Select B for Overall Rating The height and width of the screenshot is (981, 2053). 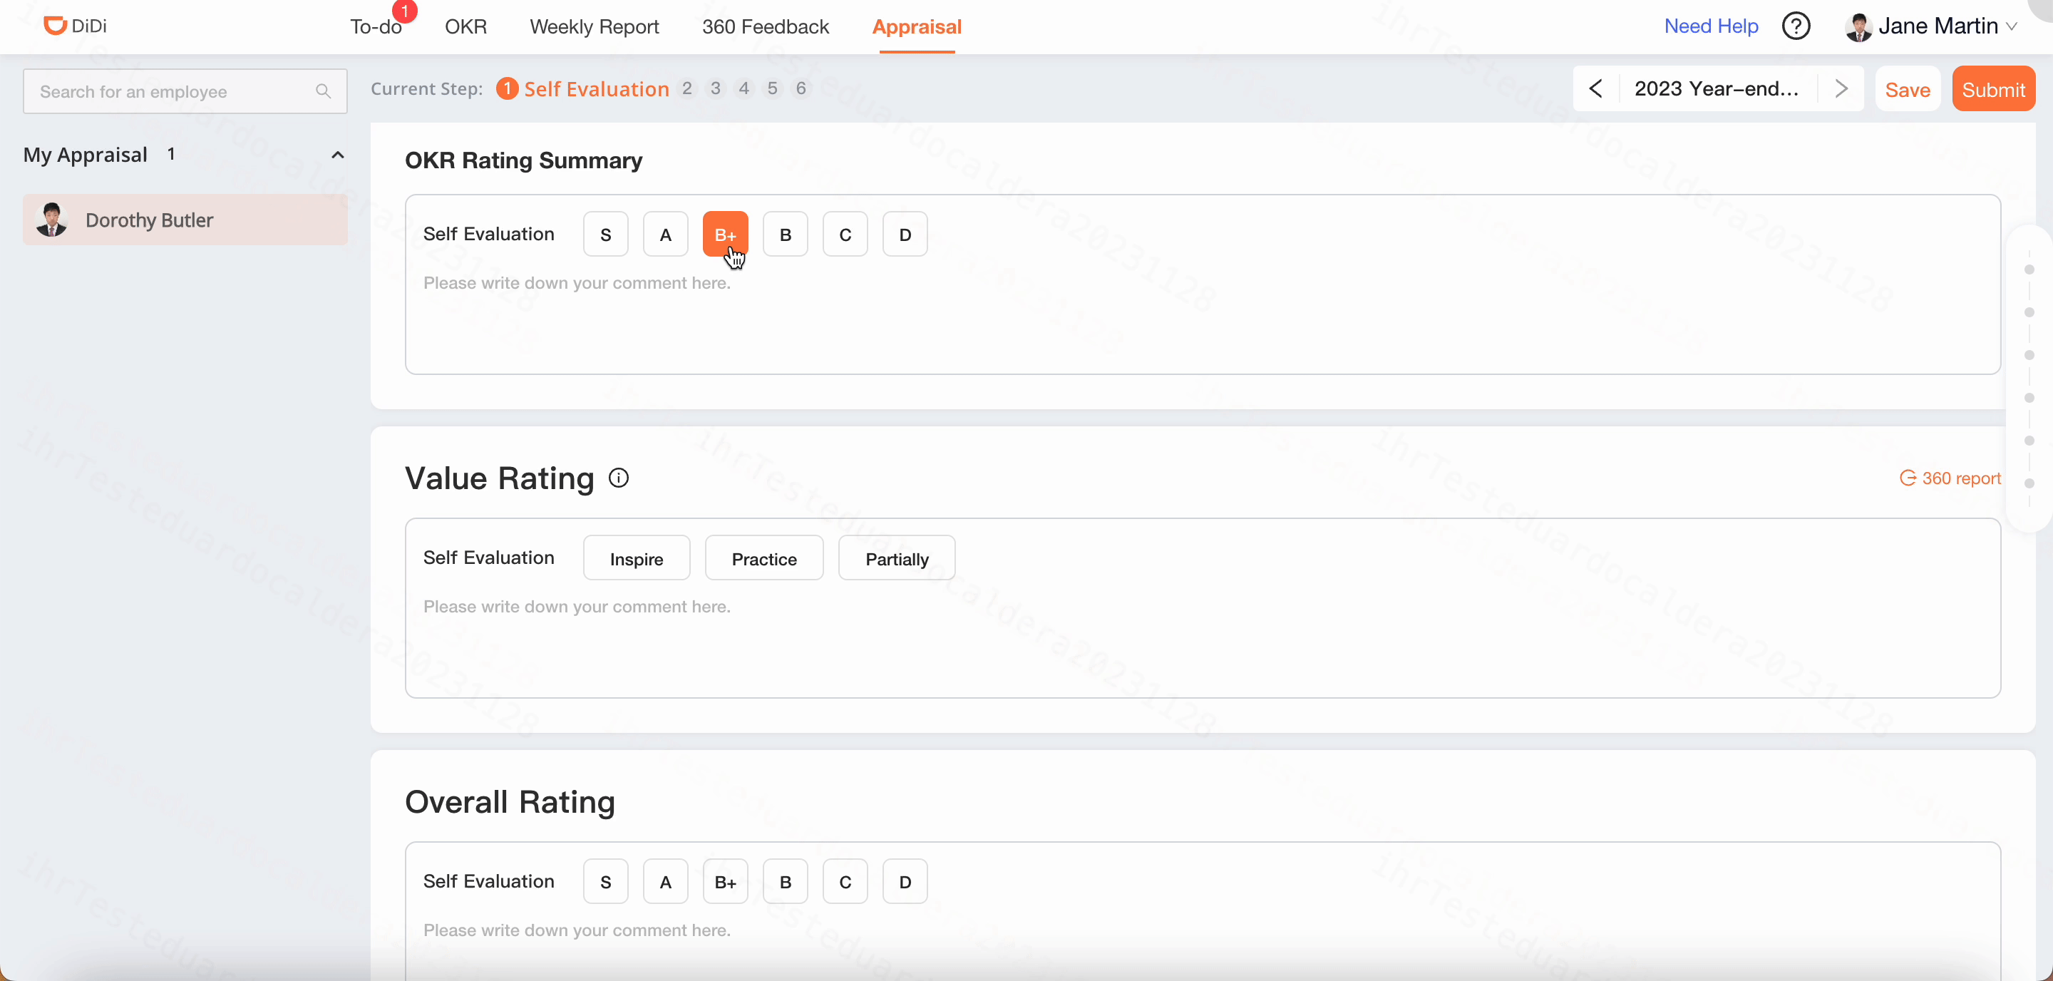coord(785,881)
